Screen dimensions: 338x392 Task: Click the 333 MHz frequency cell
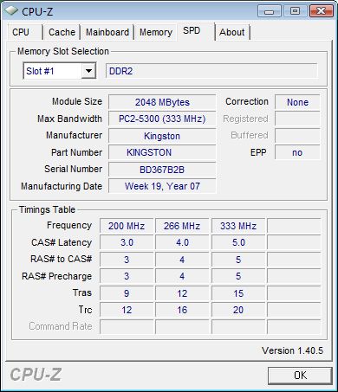pos(238,226)
